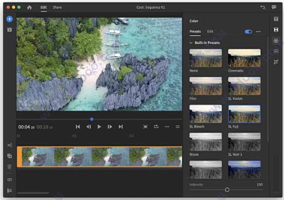
Task: Apply the Cinematic preset
Action: [244, 58]
